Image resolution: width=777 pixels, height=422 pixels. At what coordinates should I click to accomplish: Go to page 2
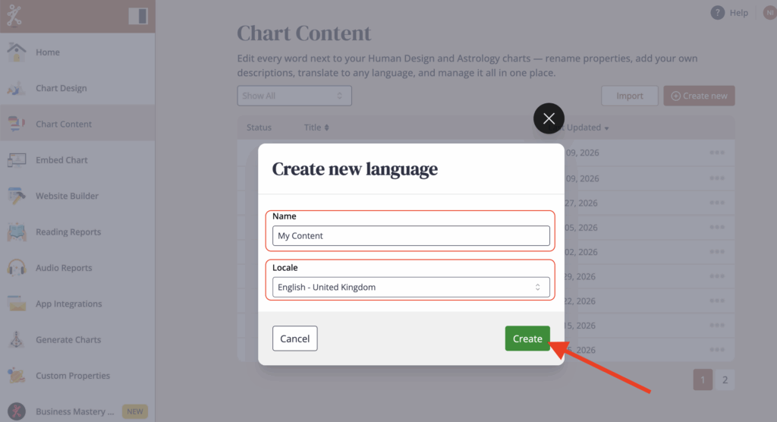[x=725, y=380]
